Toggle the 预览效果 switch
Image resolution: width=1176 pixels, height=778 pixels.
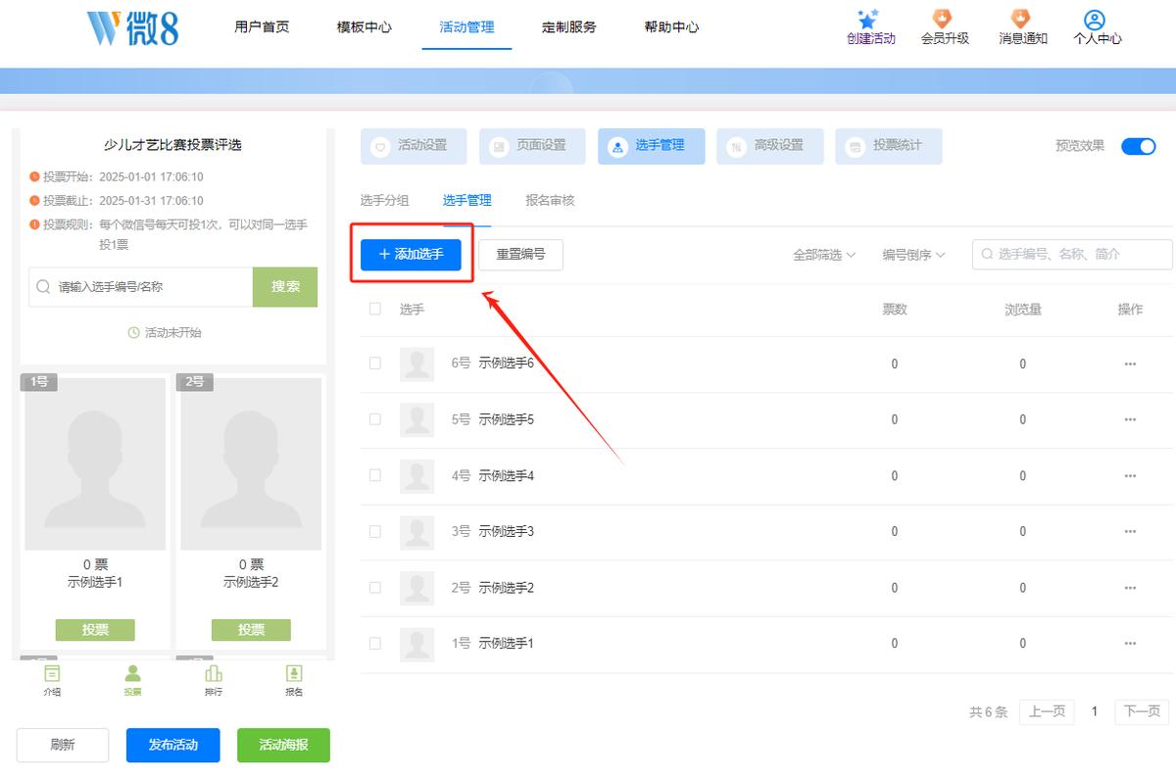click(x=1139, y=146)
